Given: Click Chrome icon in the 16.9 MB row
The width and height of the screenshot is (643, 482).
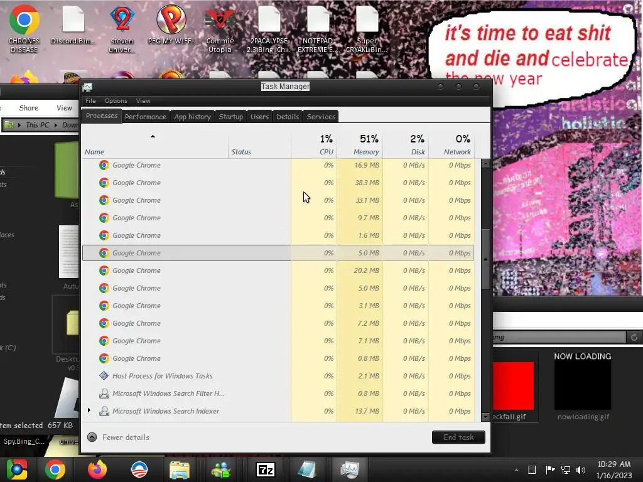Looking at the screenshot, I should coord(104,165).
